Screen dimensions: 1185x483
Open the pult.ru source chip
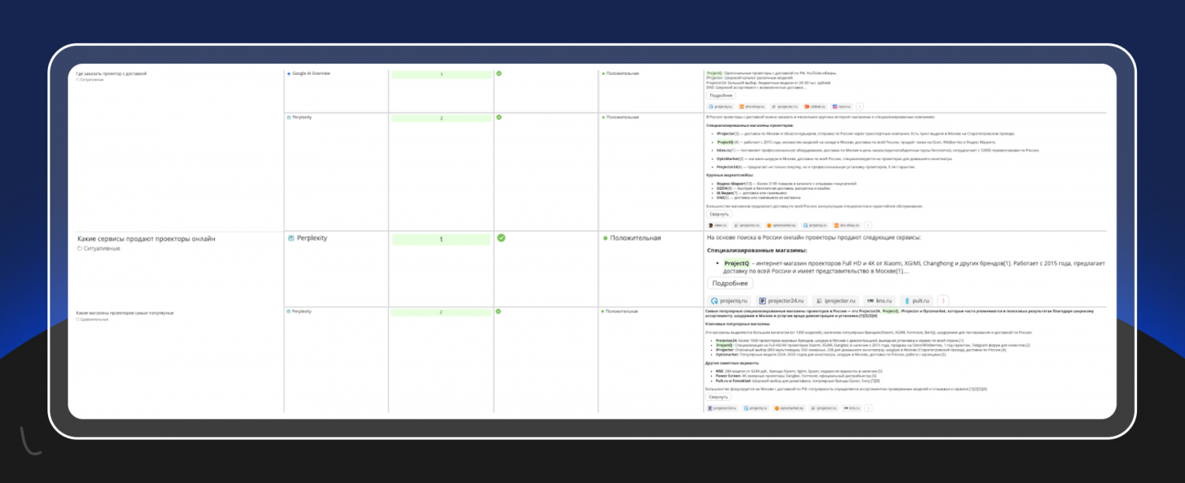tap(917, 301)
